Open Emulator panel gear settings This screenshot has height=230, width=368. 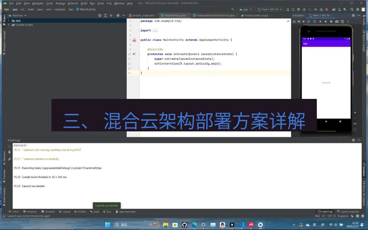pos(353,15)
